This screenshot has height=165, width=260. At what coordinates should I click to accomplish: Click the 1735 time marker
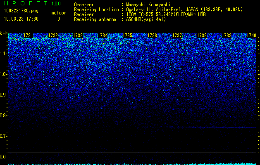[127, 35]
